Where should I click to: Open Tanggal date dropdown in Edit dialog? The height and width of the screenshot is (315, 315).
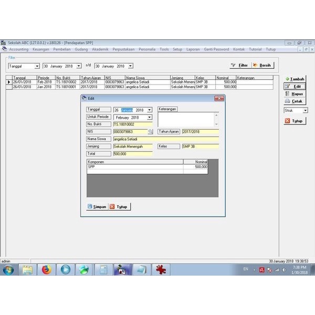click(x=149, y=110)
